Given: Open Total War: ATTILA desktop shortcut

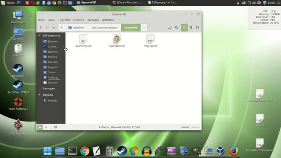Looking at the screenshot, I should tap(18, 87).
